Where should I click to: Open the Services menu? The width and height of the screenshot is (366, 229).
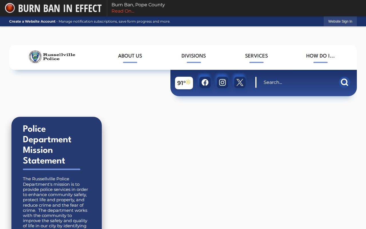(x=256, y=56)
